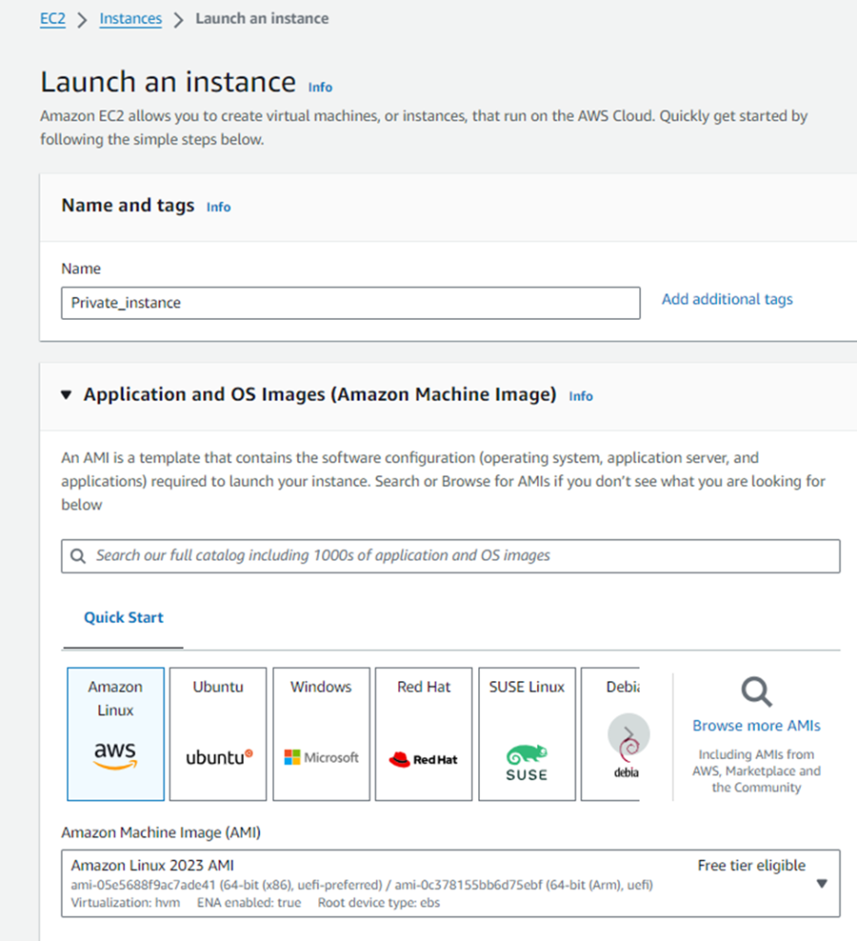This screenshot has height=941, width=857.
Task: Switch to the Quick Start tab
Action: point(123,618)
